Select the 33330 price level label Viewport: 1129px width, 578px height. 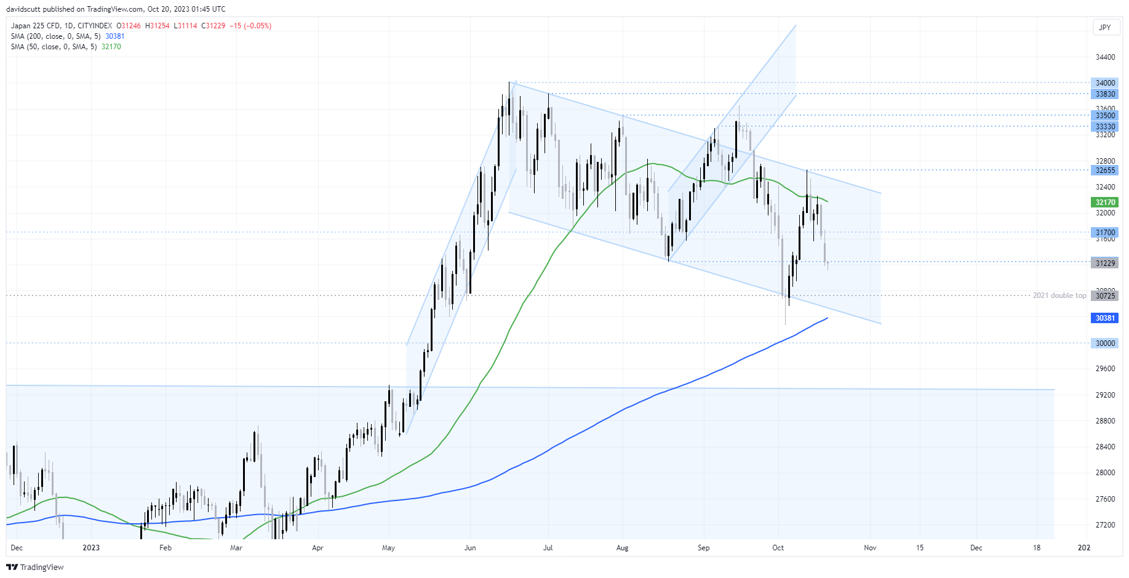tap(1105, 127)
